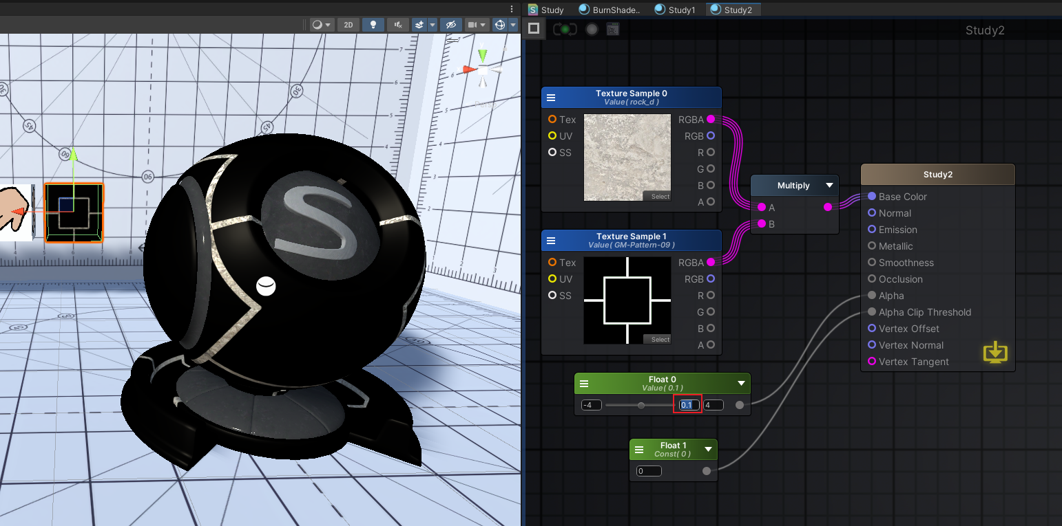Click Float 1 constant value field
Image resolution: width=1062 pixels, height=526 pixels.
click(x=649, y=471)
